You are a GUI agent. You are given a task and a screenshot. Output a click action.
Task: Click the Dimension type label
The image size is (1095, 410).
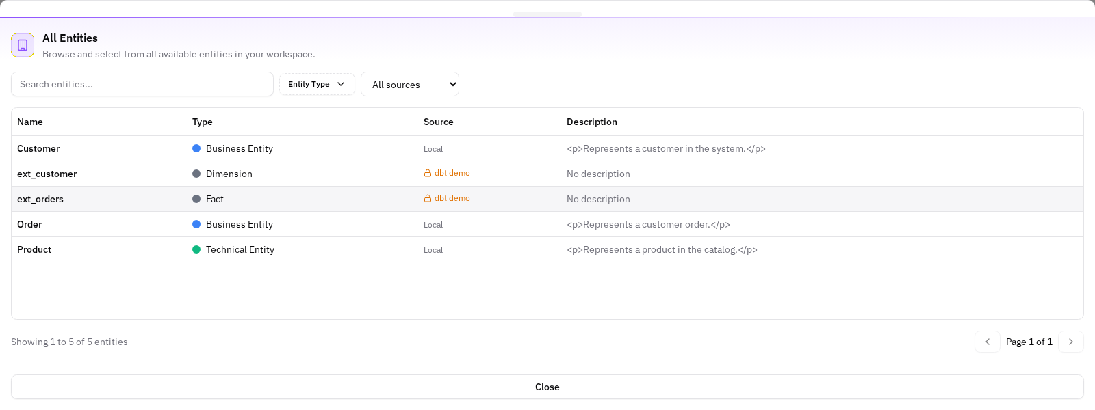tap(229, 174)
